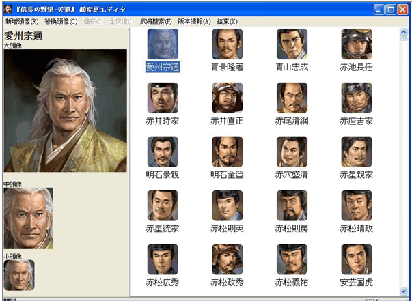Click the 愛州宗通 name label in list
The image size is (412, 301).
(x=163, y=68)
